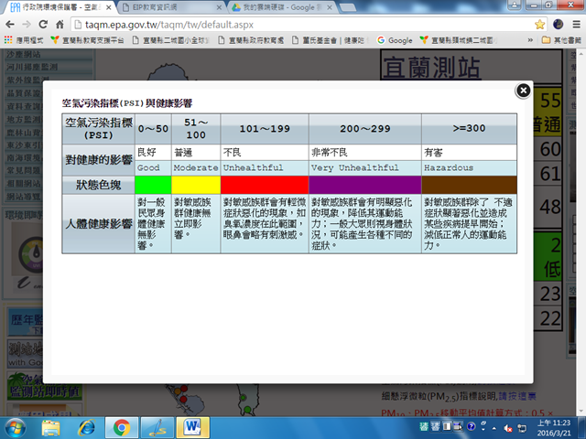Switch to the EIP教育資訊網 tab
This screenshot has width=586, height=439.
(171, 7)
